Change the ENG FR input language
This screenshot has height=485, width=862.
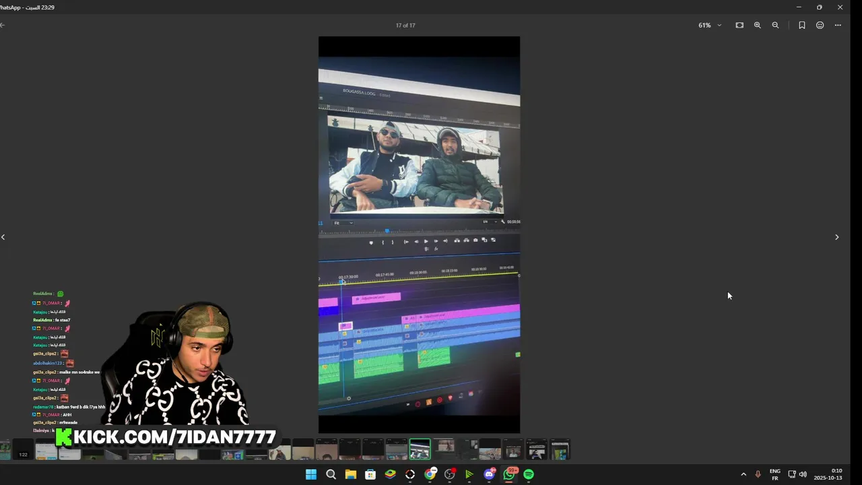775,474
